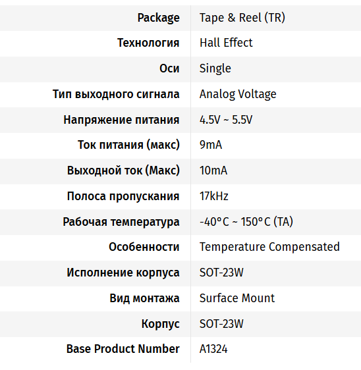
Task: Click the 'Технология' row label
Action: point(148,43)
